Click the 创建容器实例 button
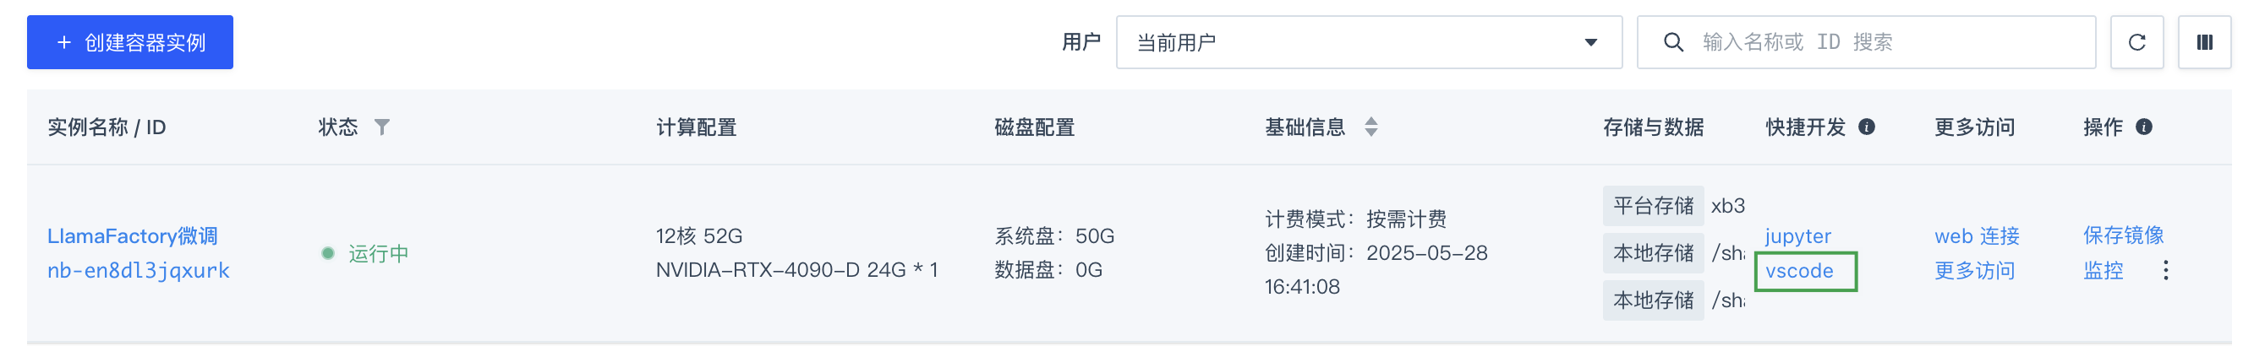Viewport: 2254px width, 346px height. [130, 42]
